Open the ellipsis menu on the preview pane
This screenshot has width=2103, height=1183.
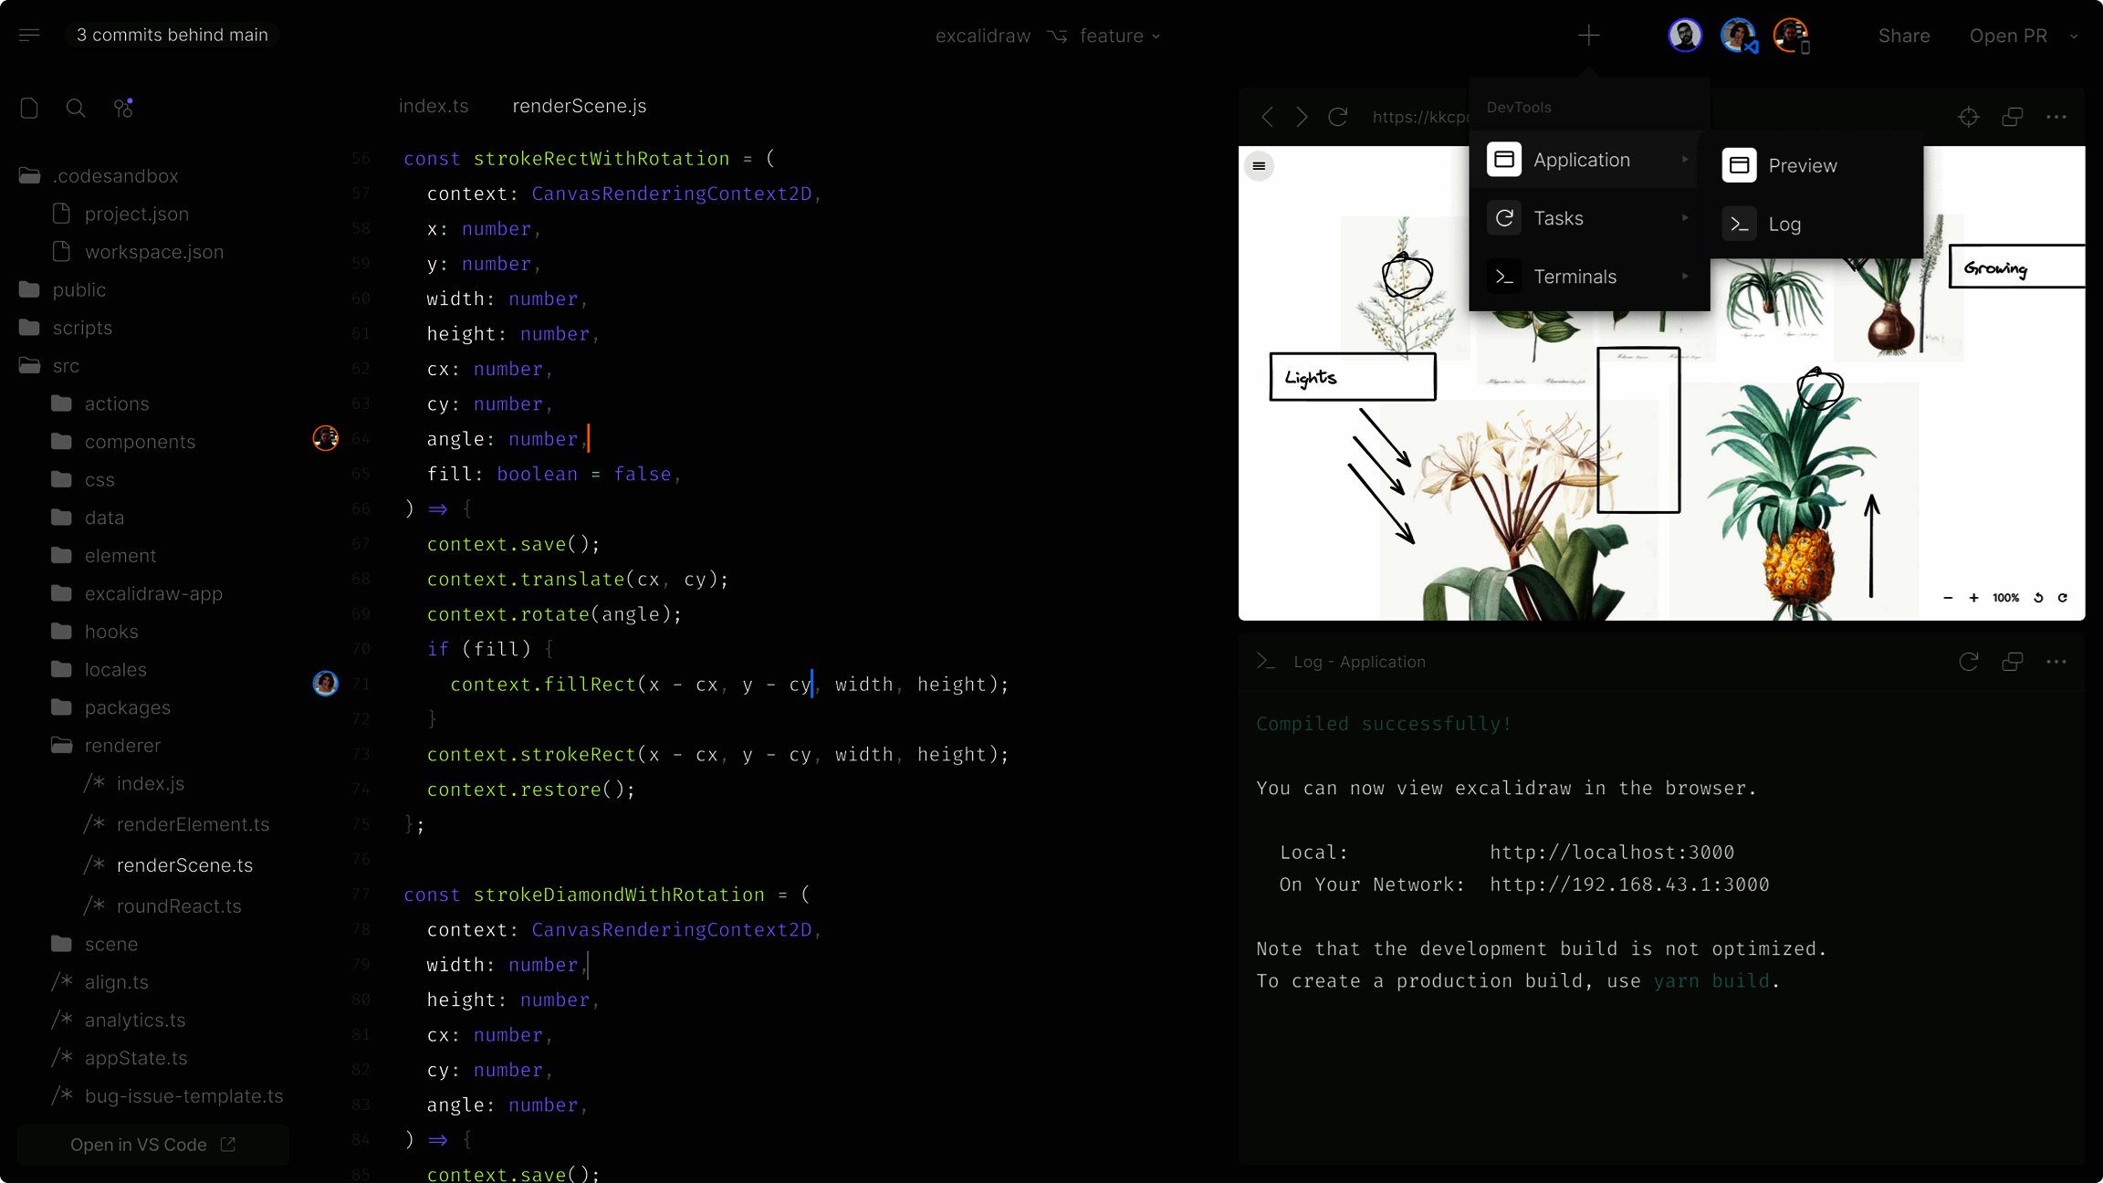point(2056,117)
